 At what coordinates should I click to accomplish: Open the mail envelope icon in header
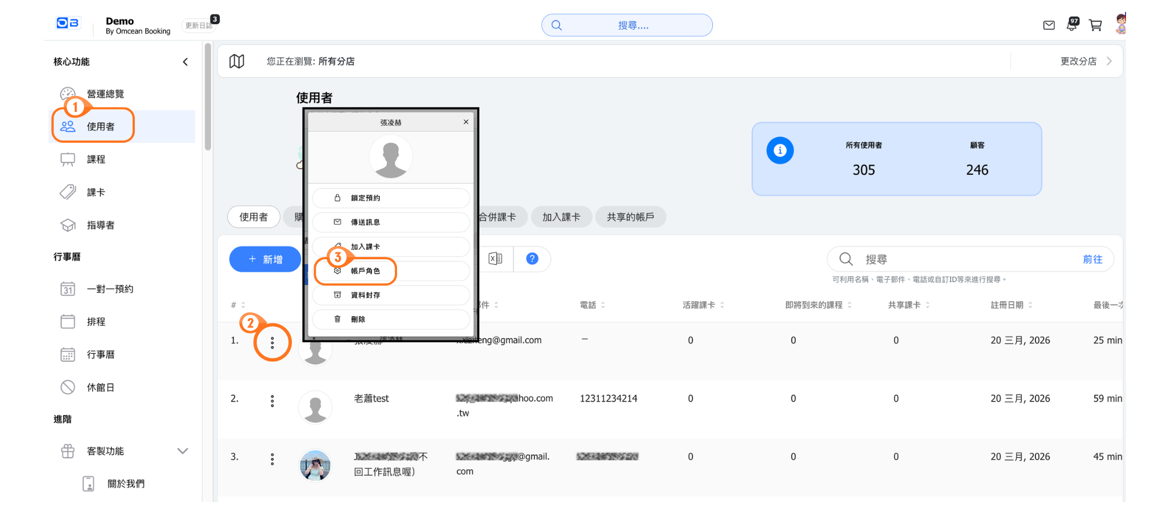[1049, 25]
